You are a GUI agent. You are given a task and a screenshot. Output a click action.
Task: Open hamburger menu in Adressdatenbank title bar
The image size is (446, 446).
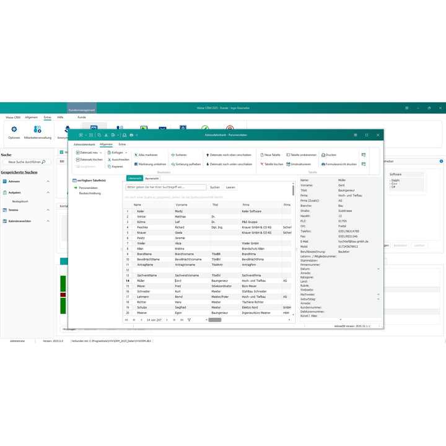click(x=356, y=135)
